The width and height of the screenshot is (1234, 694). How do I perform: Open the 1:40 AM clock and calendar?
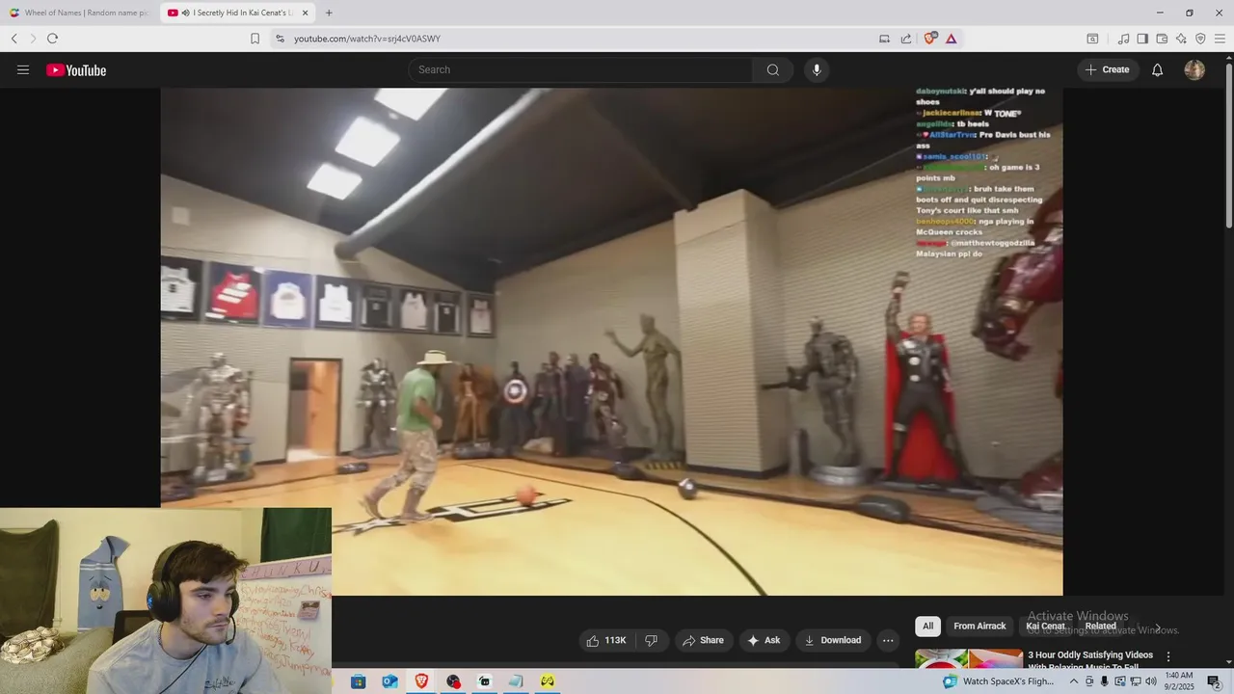[x=1178, y=681]
